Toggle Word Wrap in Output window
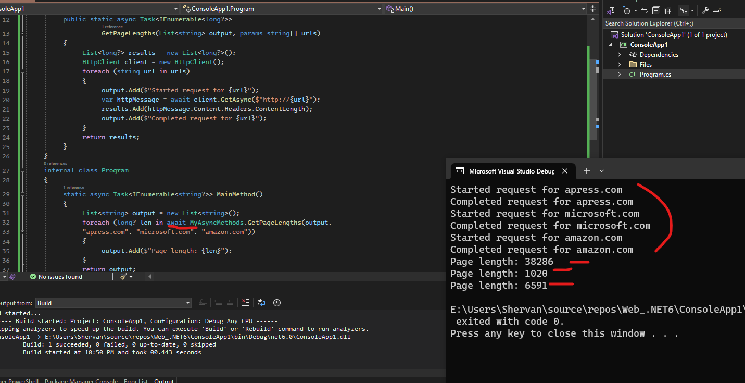Screen dimensions: 745x383 click(261, 303)
